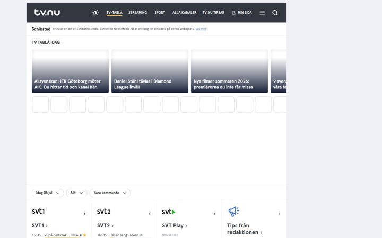Open the hamburger menu icon
382x238 pixels.
pyautogui.click(x=262, y=13)
